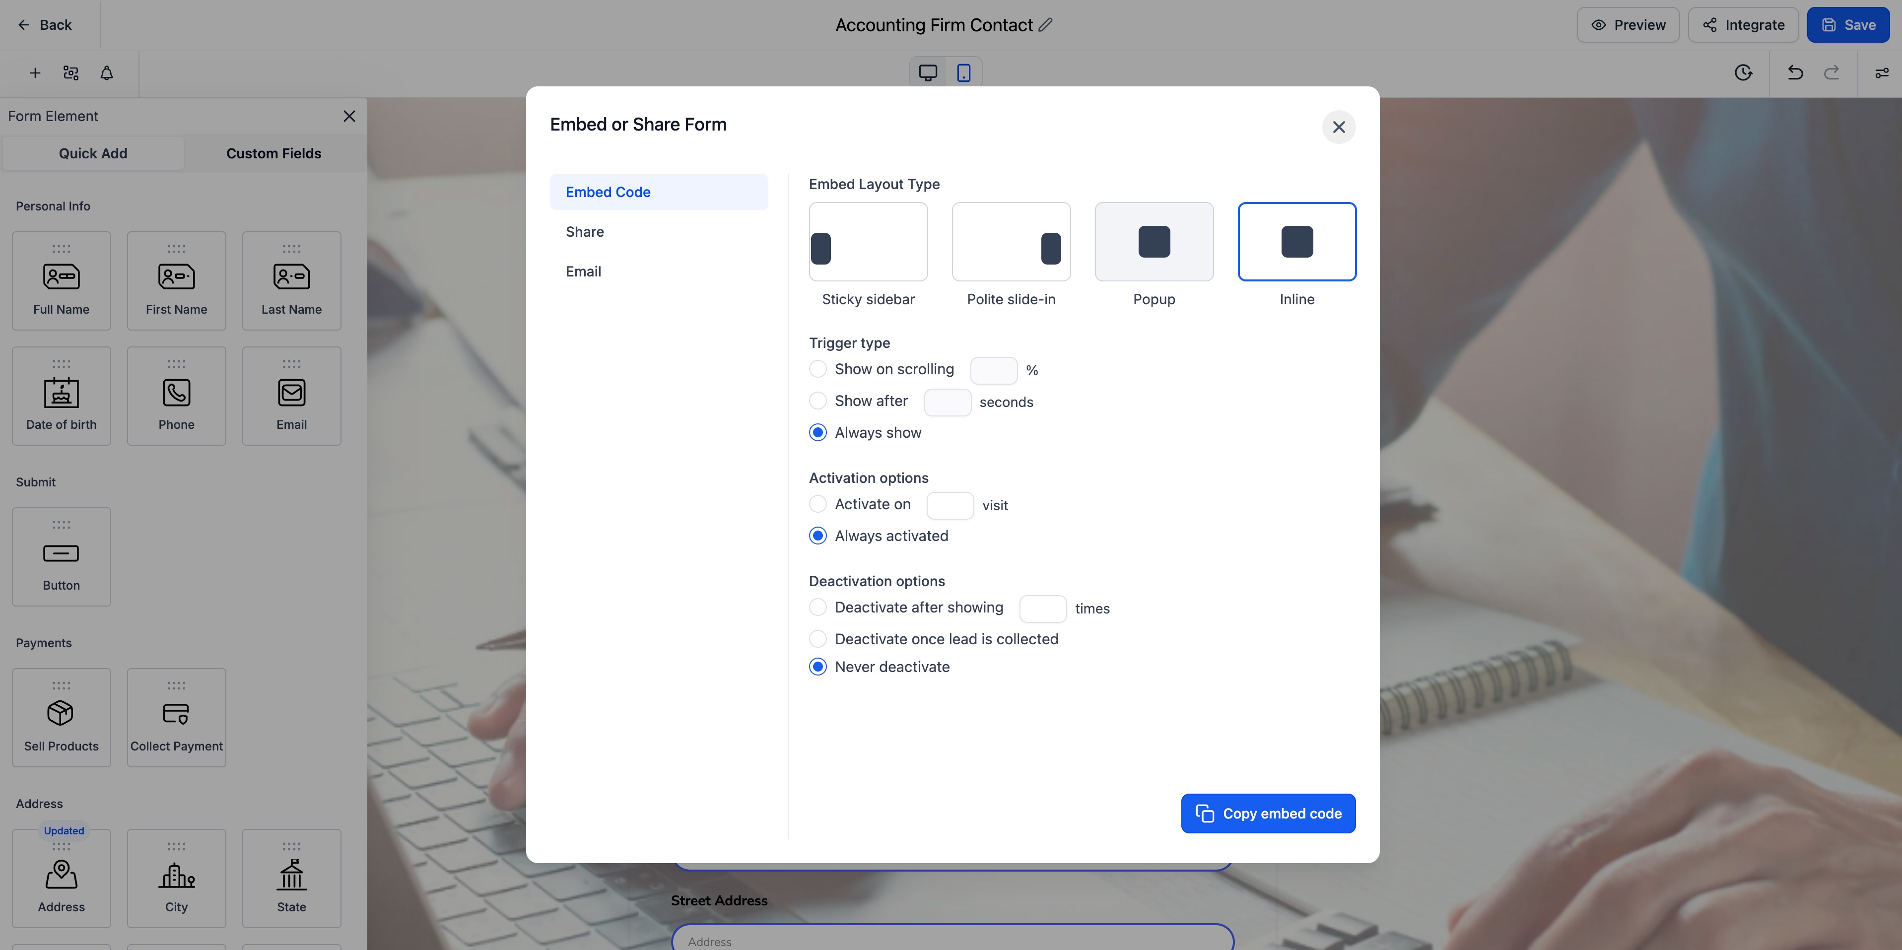Click Copy embed code button
This screenshot has height=950, width=1902.
(x=1268, y=814)
